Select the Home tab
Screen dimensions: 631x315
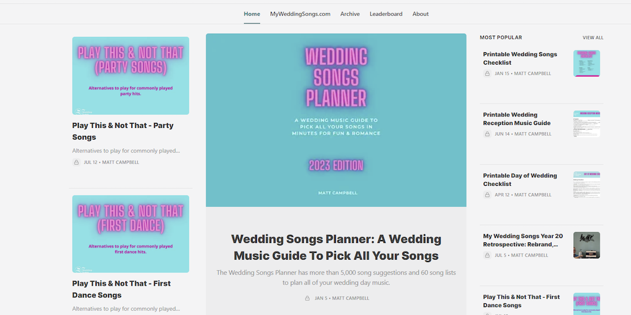point(251,14)
